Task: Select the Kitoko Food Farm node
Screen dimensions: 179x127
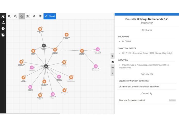Action: [66, 34]
